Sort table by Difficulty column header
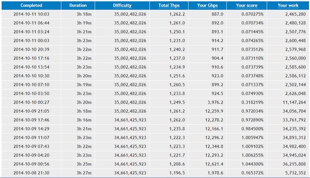 point(122,5)
